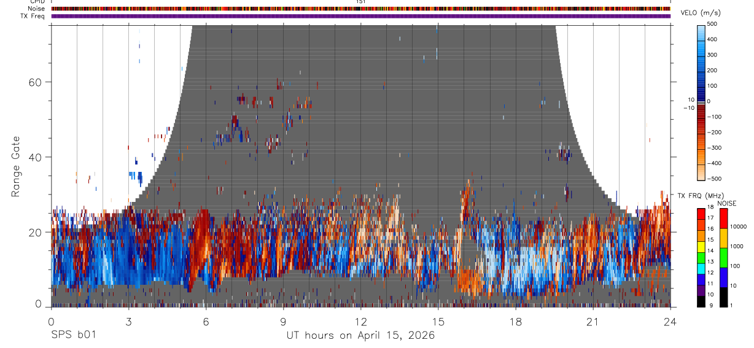The image size is (754, 348).
Task: Click UT hour tick label 18
Action: (x=515, y=322)
